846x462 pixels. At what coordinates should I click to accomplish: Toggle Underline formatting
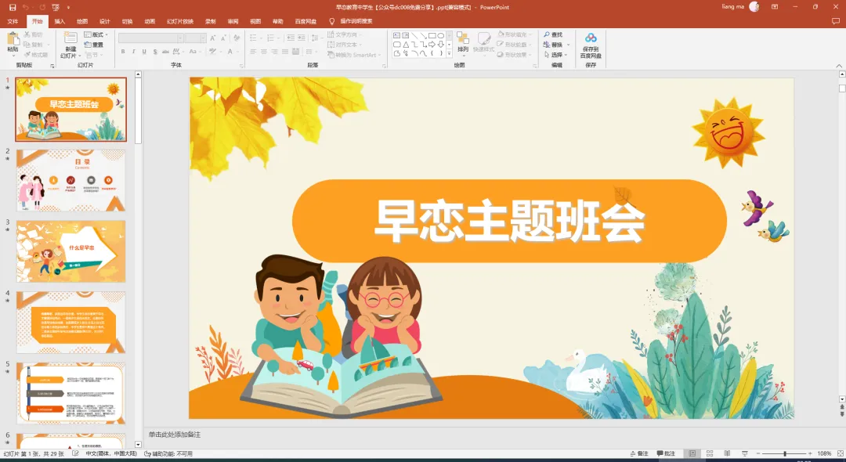(x=144, y=52)
